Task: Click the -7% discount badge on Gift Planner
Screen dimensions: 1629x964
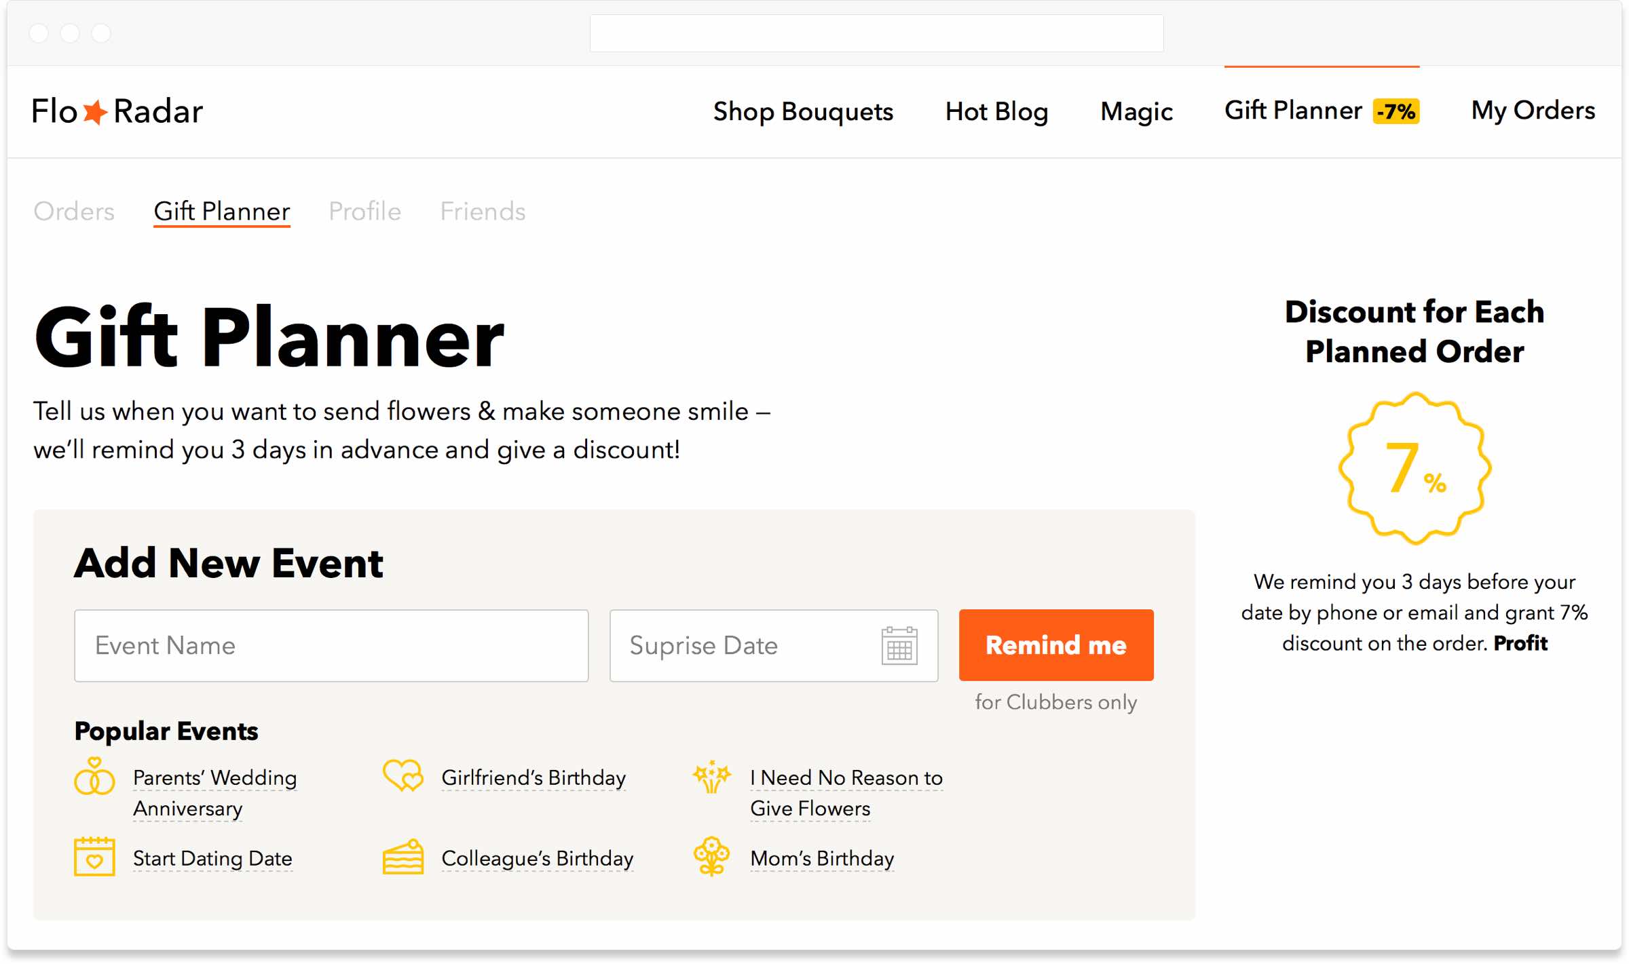Action: 1395,111
